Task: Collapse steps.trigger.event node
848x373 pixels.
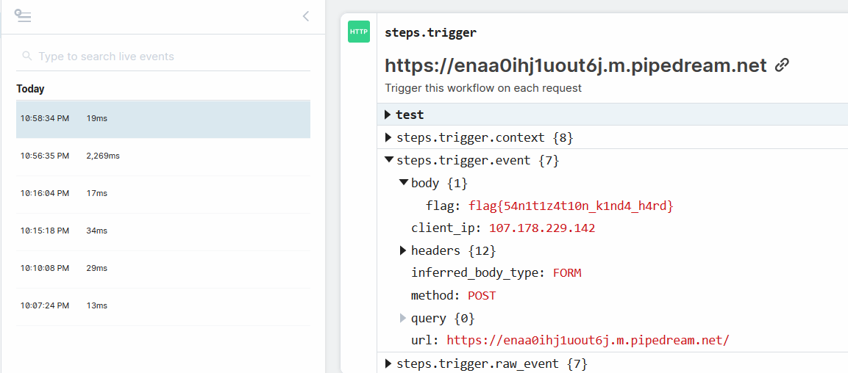Action: tap(388, 160)
